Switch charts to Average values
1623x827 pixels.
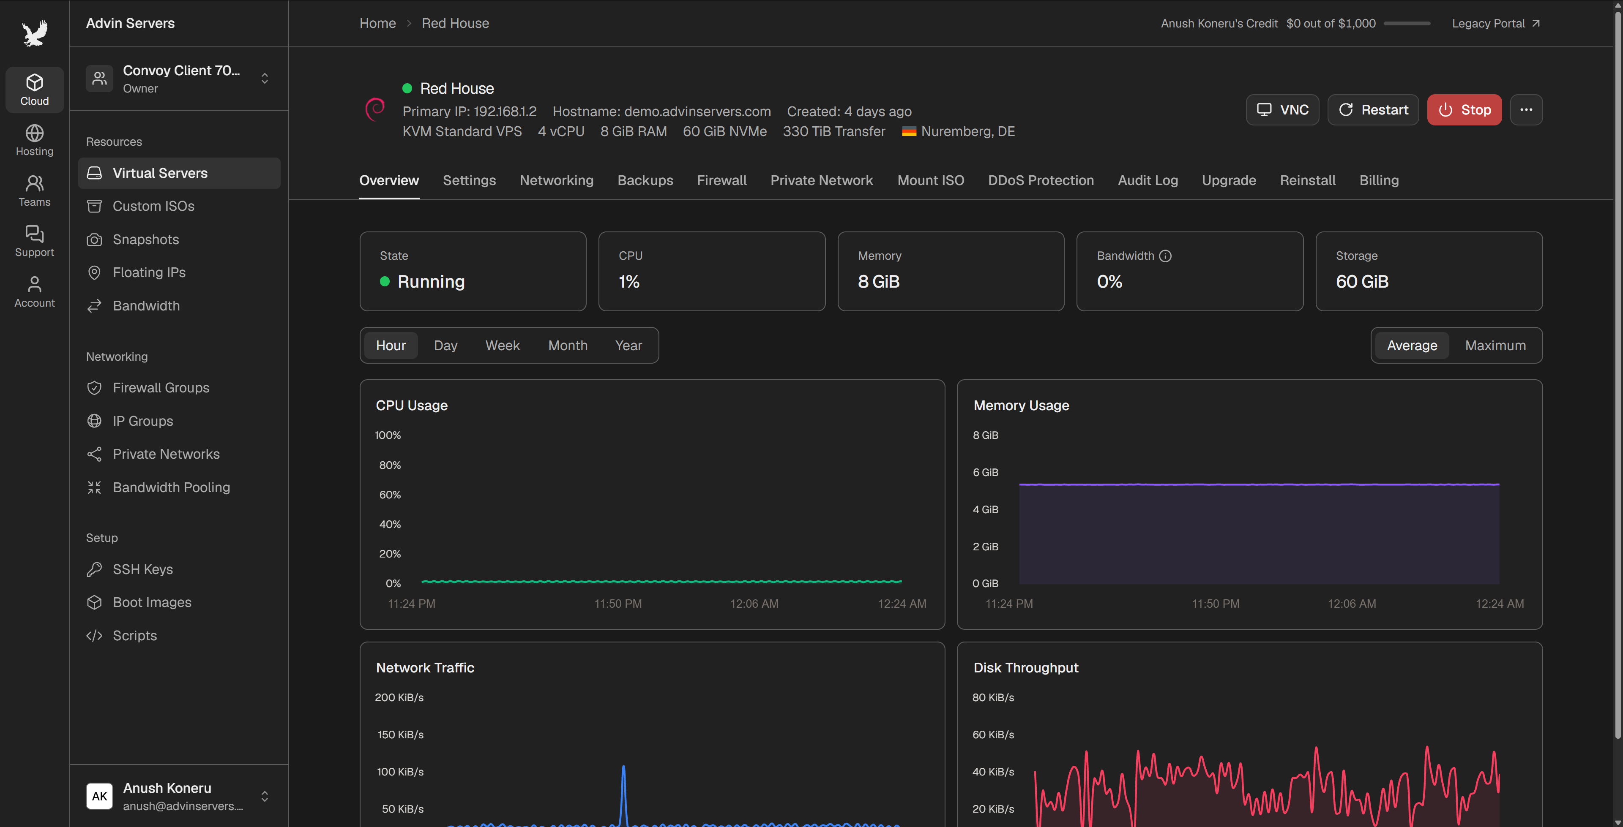click(1412, 345)
